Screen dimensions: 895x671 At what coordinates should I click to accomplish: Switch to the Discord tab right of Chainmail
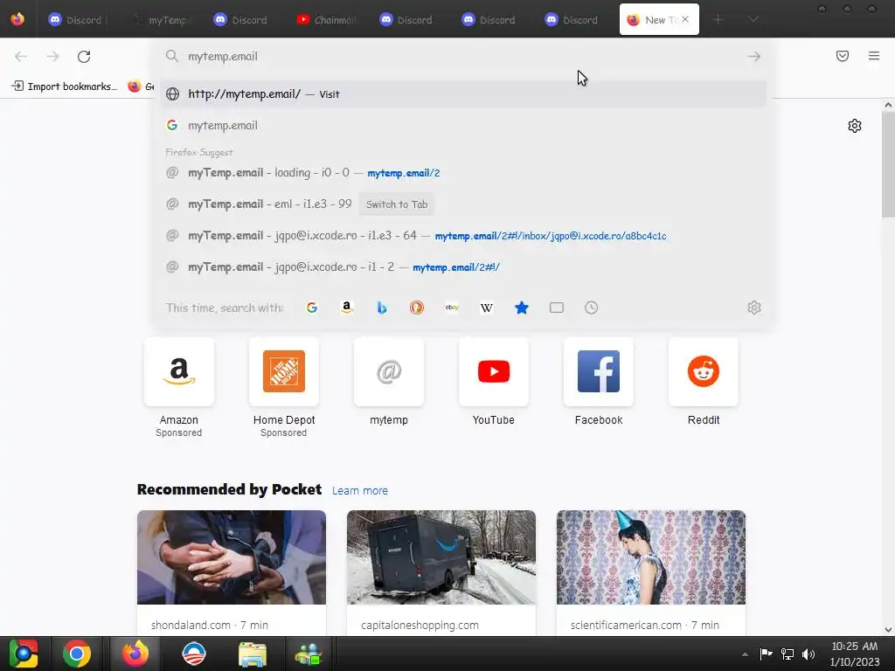(x=406, y=19)
